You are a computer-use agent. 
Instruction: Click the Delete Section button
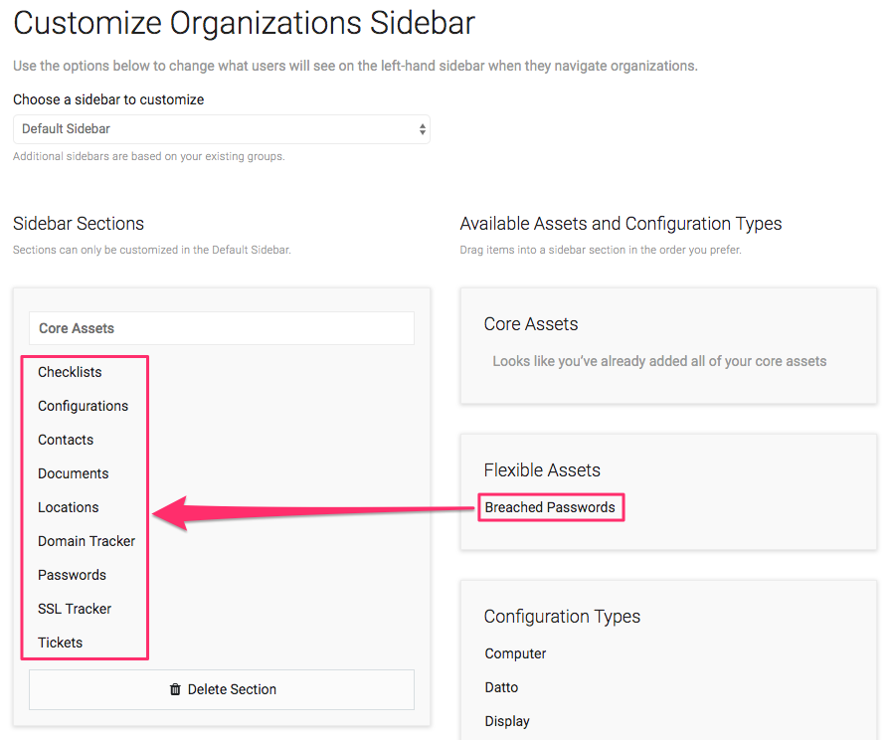[221, 689]
